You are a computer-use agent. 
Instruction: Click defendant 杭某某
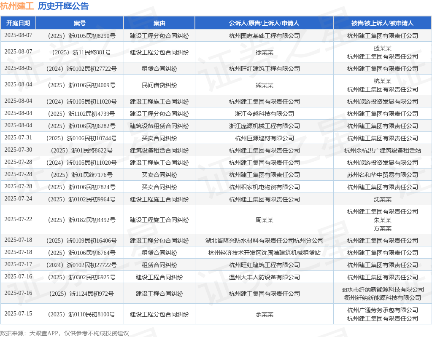coord(382,81)
